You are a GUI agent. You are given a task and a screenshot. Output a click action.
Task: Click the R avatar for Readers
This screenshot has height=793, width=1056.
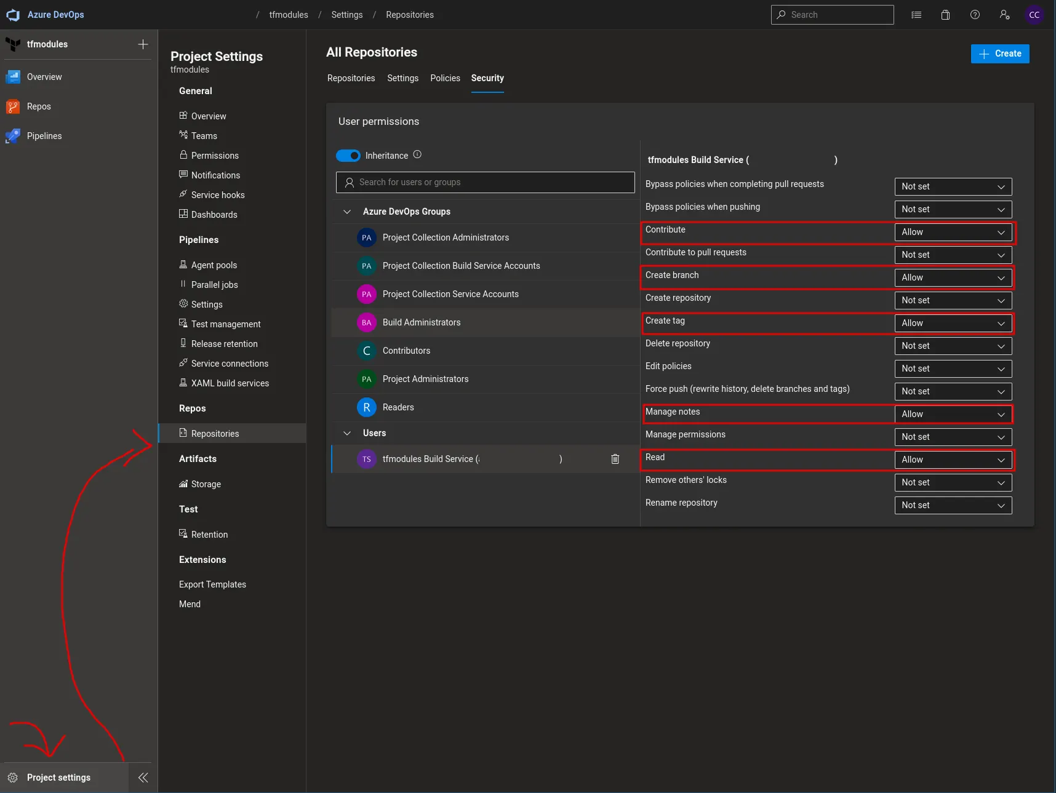coord(367,407)
